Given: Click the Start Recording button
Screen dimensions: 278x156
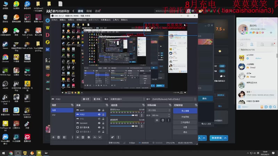Looking at the screenshot, I should tap(185, 117).
